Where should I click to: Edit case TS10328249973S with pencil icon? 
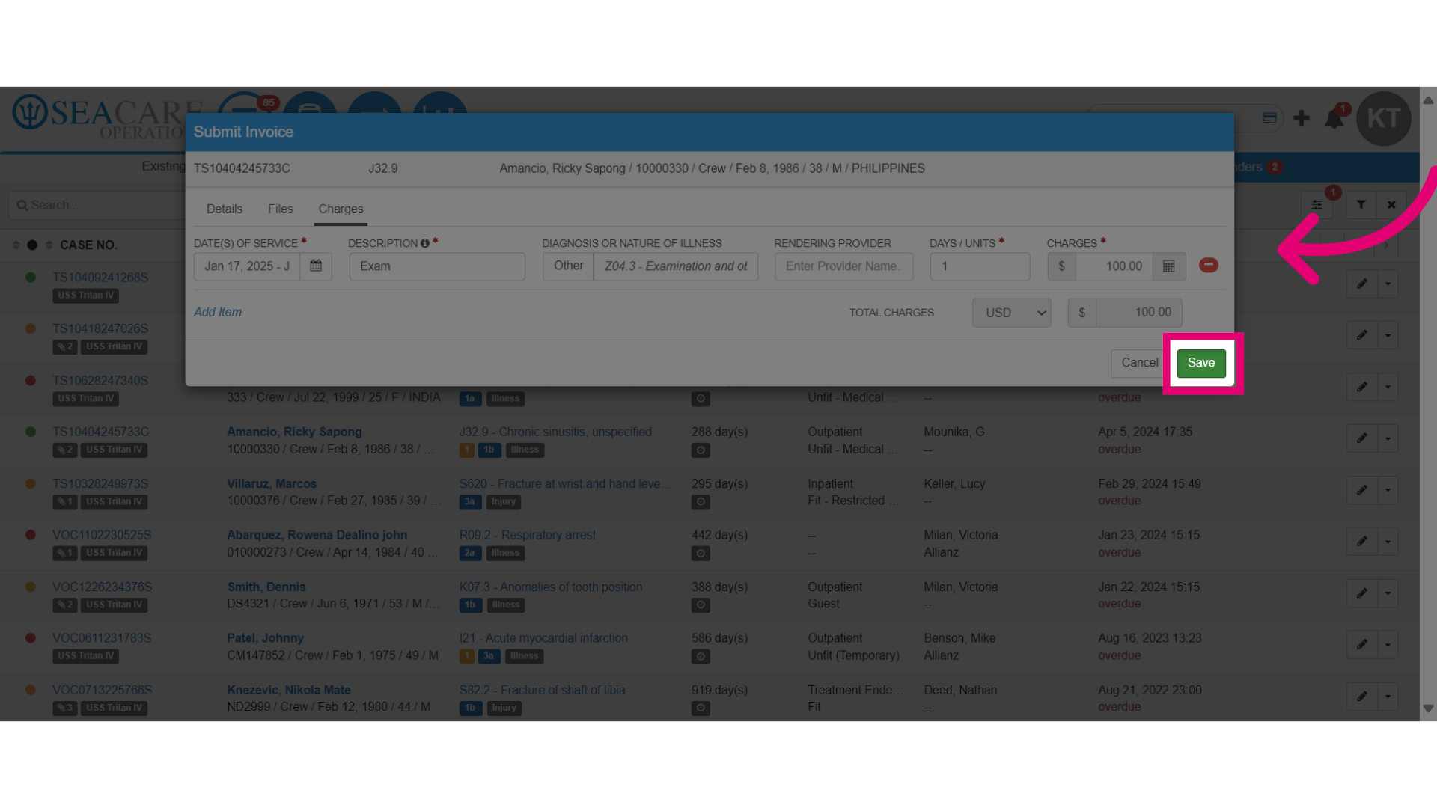(1362, 490)
